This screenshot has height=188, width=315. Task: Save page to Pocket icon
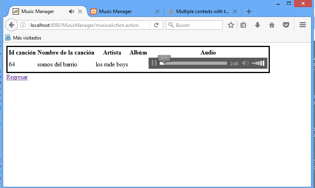(286, 25)
